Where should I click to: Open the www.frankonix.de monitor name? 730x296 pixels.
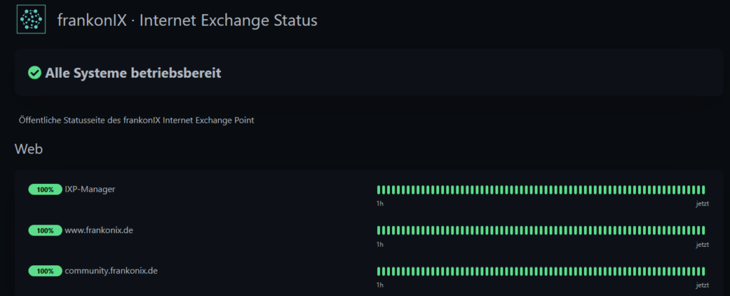pyautogui.click(x=101, y=230)
